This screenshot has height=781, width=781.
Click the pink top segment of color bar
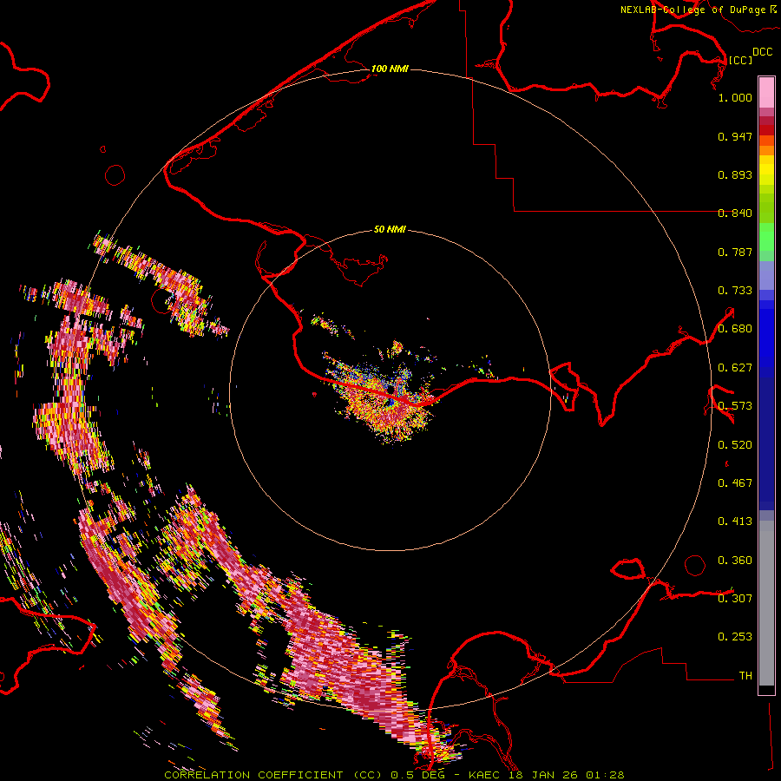(x=766, y=93)
